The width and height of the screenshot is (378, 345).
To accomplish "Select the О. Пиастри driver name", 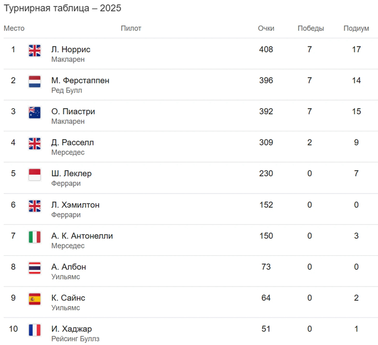I will (73, 111).
